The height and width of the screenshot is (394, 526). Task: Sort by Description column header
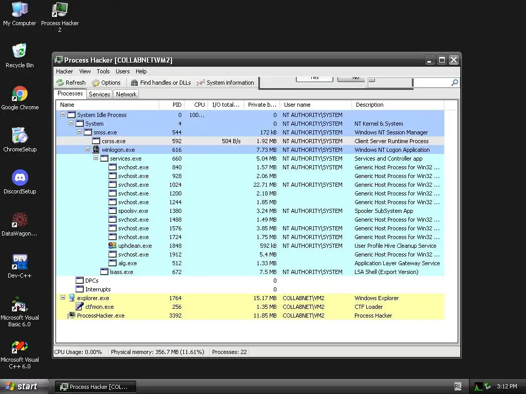coord(398,105)
